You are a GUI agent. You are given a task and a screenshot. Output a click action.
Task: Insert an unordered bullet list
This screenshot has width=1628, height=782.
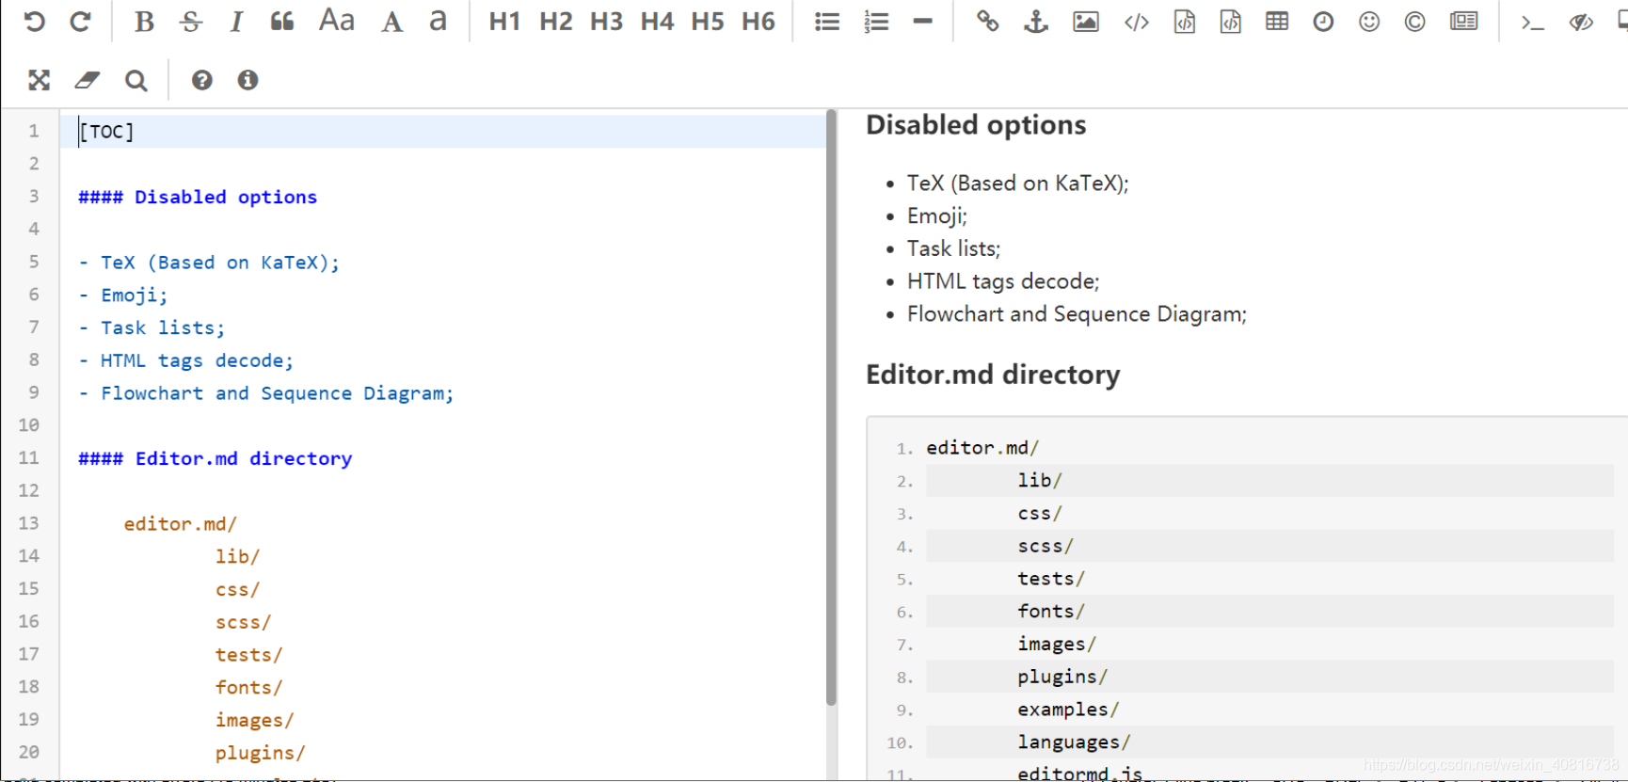pos(827,21)
